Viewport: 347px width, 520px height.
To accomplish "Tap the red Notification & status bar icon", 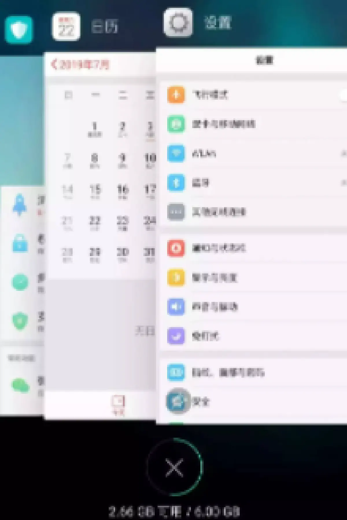I will tap(176, 248).
